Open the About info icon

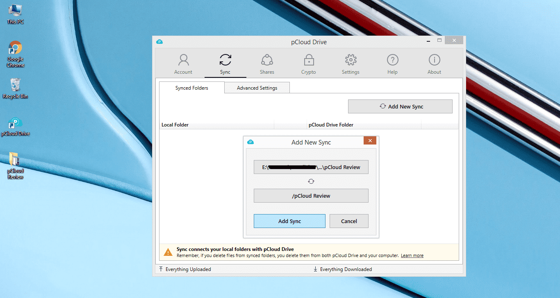434,60
